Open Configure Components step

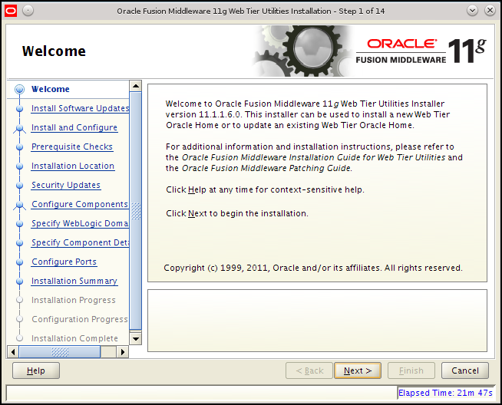pyautogui.click(x=80, y=205)
